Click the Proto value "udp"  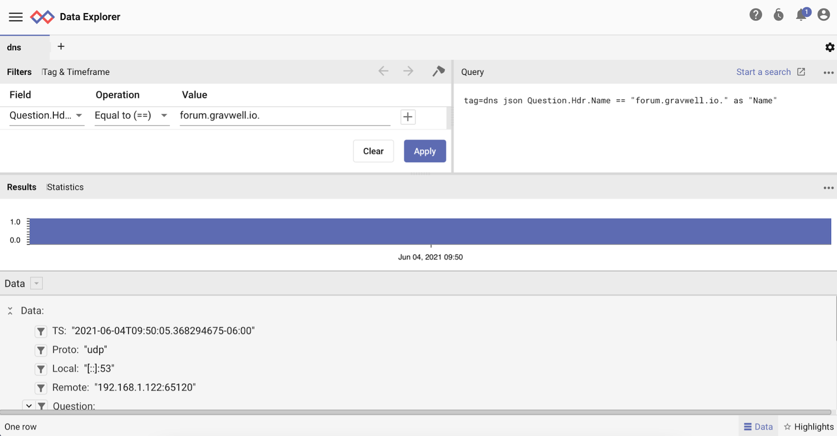click(x=96, y=350)
